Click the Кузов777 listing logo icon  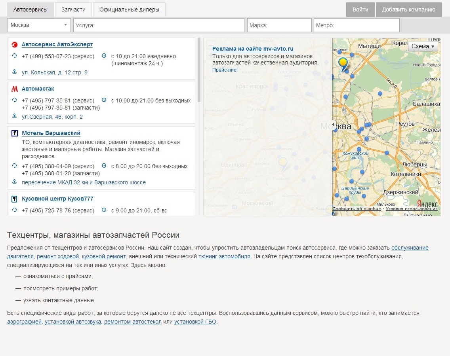tap(15, 199)
